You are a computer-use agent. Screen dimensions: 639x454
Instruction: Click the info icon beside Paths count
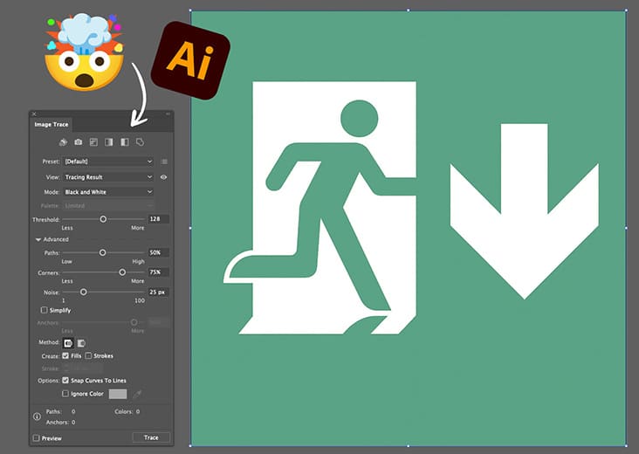coord(37,416)
